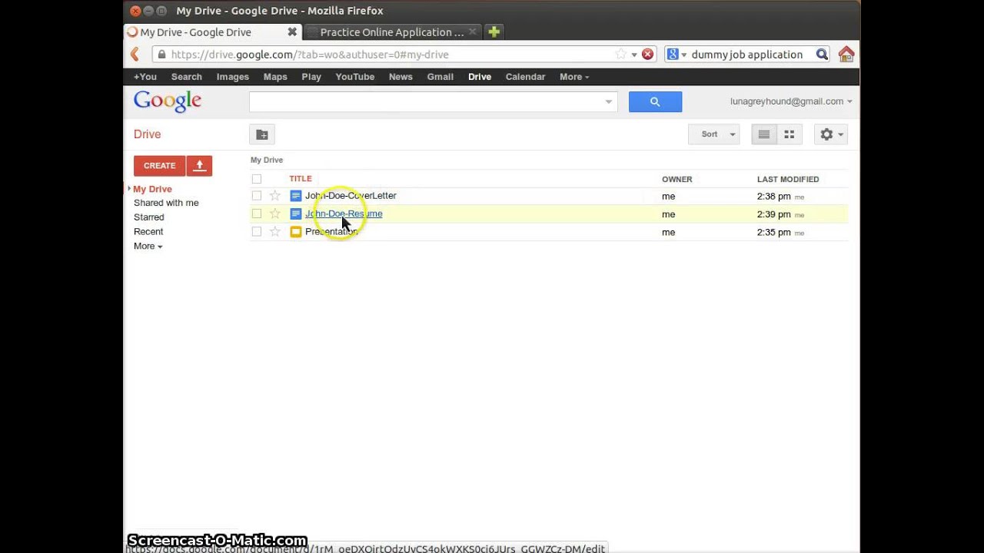Screen dimensions: 984x553
Task: Open Recent in the sidebar
Action: click(148, 231)
